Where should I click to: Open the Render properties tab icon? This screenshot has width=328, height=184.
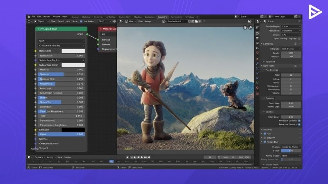257,34
